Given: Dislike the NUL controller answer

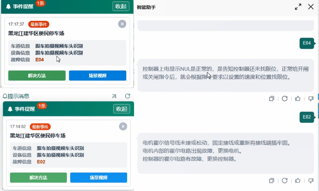Looking at the screenshot, I should pos(311,99).
